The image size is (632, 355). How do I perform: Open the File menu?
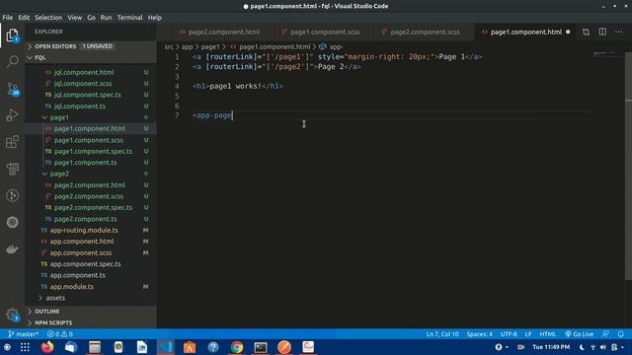pos(7,18)
